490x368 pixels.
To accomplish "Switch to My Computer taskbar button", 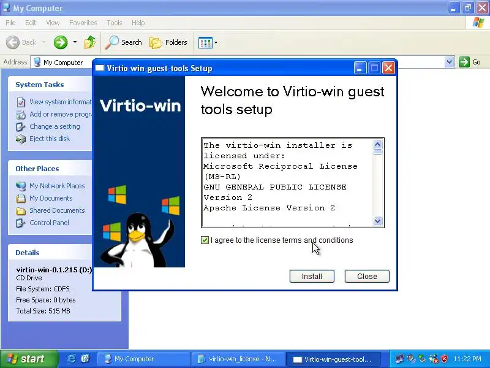I will click(143, 359).
